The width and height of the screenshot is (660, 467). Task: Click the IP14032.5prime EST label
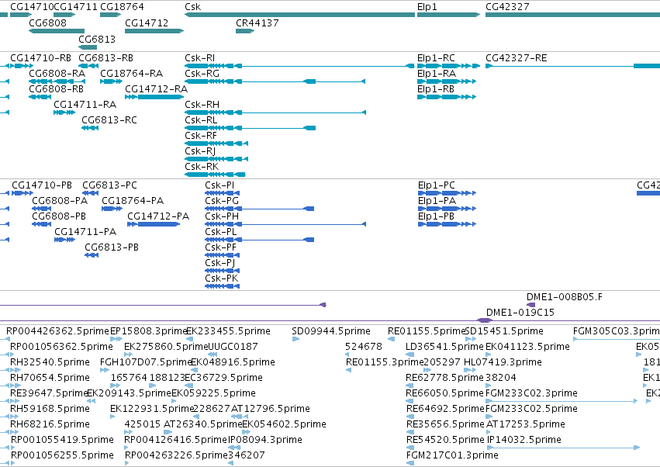coord(524,440)
